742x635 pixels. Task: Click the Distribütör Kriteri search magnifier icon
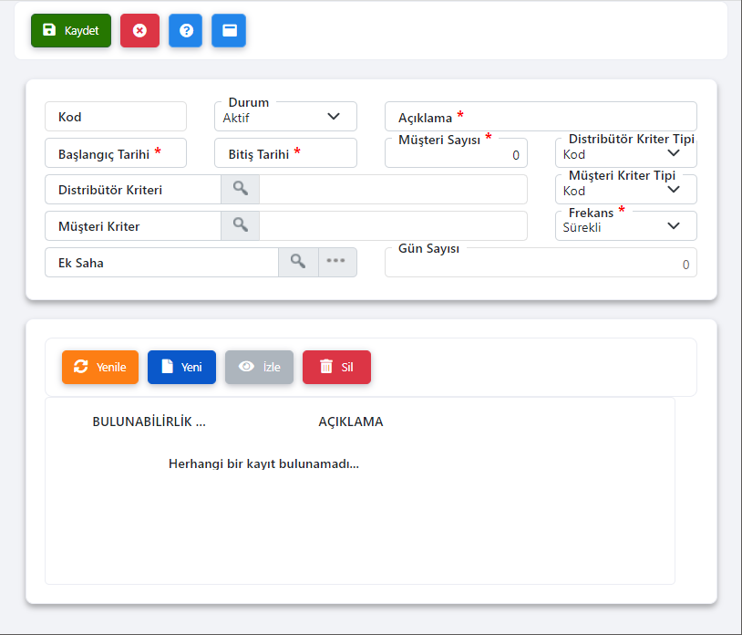coord(240,190)
